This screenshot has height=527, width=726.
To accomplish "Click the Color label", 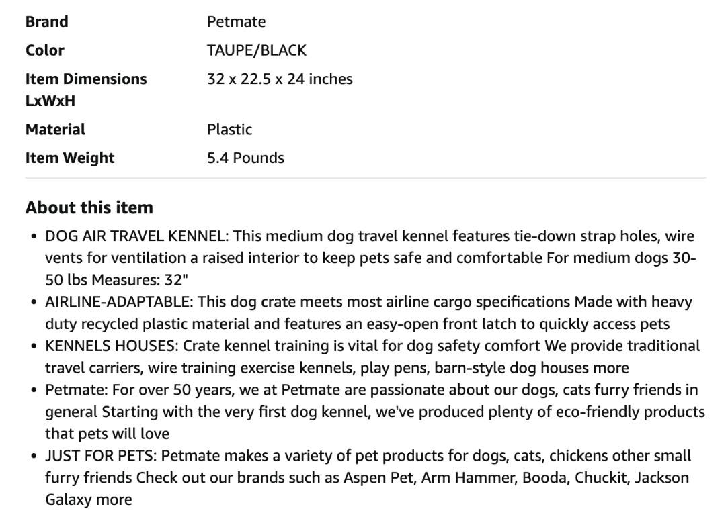I will 45,50.
